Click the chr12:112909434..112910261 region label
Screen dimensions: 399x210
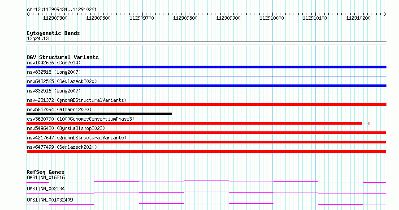(x=62, y=10)
